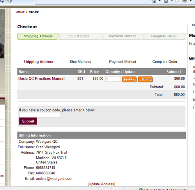This screenshot has width=195, height=190.
Task: Click the Subtotal: label in cart summary
Action: [157, 87]
